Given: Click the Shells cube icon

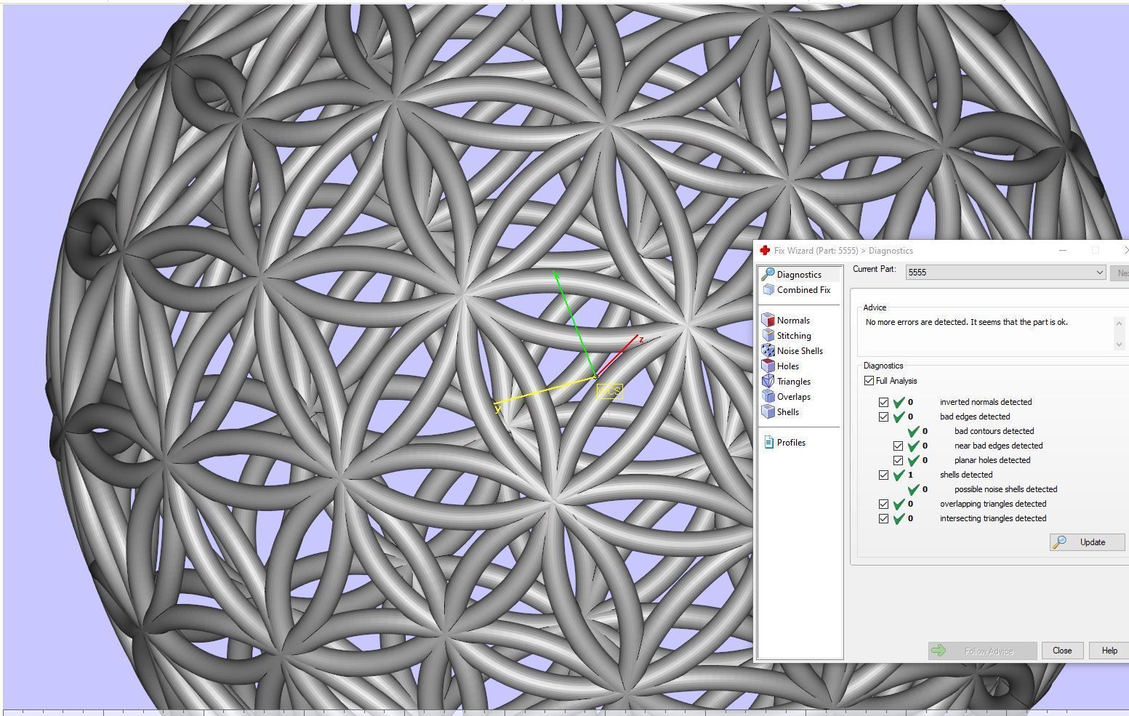Looking at the screenshot, I should click(768, 411).
